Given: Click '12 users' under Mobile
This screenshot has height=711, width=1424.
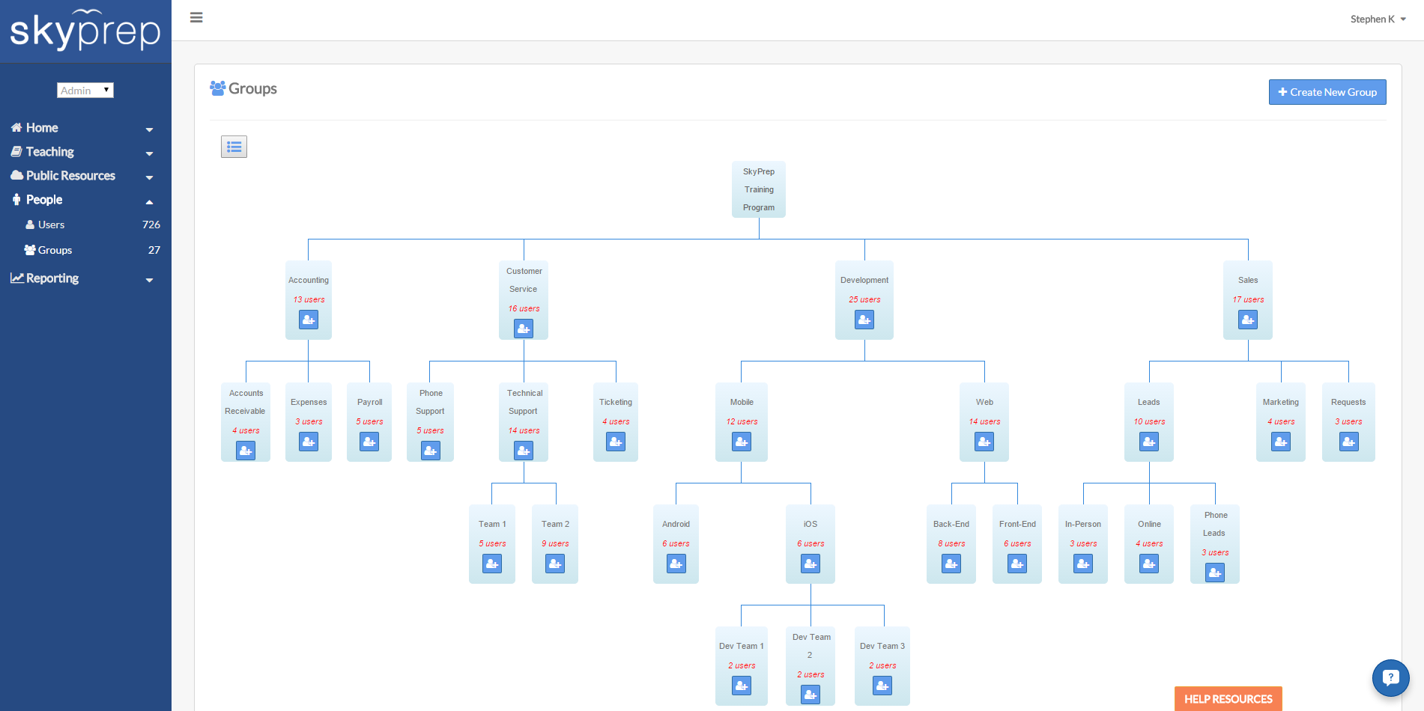Looking at the screenshot, I should pos(742,421).
